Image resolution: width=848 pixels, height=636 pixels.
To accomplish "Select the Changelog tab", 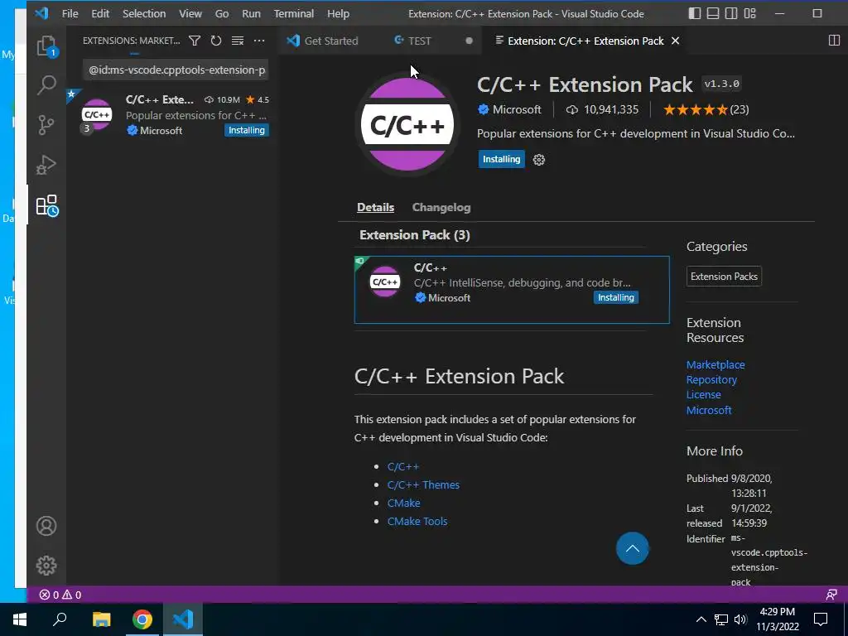I will click(441, 208).
